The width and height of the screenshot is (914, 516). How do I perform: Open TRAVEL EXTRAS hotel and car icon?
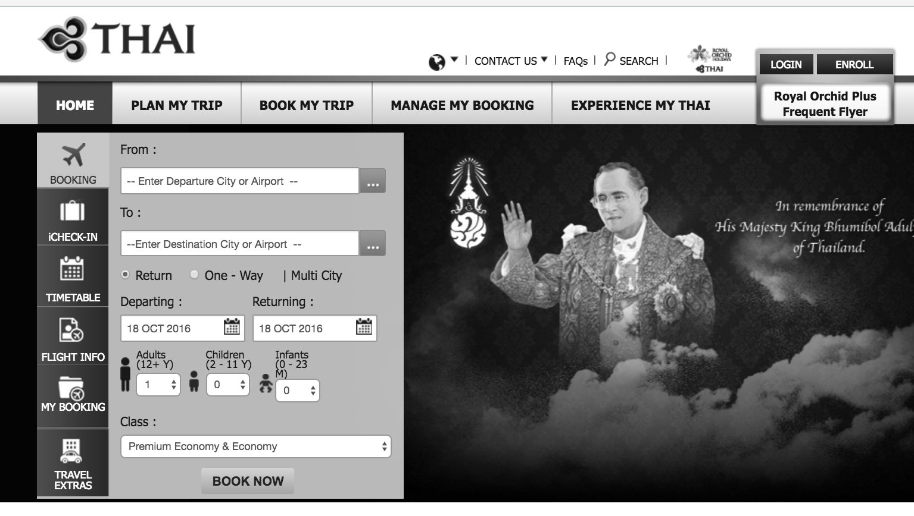[x=71, y=451]
